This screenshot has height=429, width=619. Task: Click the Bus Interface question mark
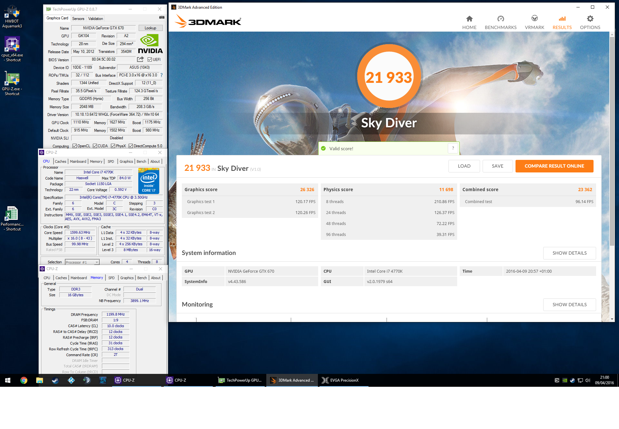(x=162, y=75)
